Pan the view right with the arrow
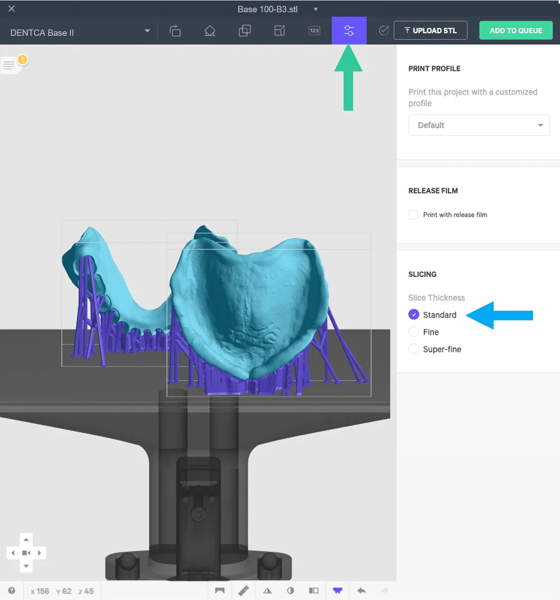Image resolution: width=560 pixels, height=600 pixels. (x=39, y=553)
